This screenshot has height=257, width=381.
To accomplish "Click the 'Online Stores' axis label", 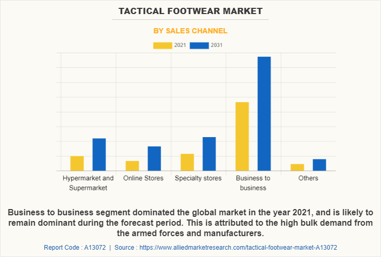I will [144, 178].
